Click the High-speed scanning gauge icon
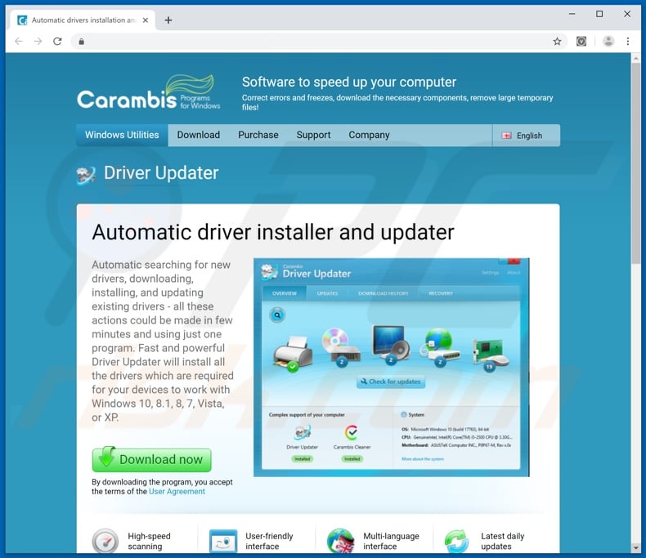The width and height of the screenshot is (646, 558). (105, 541)
